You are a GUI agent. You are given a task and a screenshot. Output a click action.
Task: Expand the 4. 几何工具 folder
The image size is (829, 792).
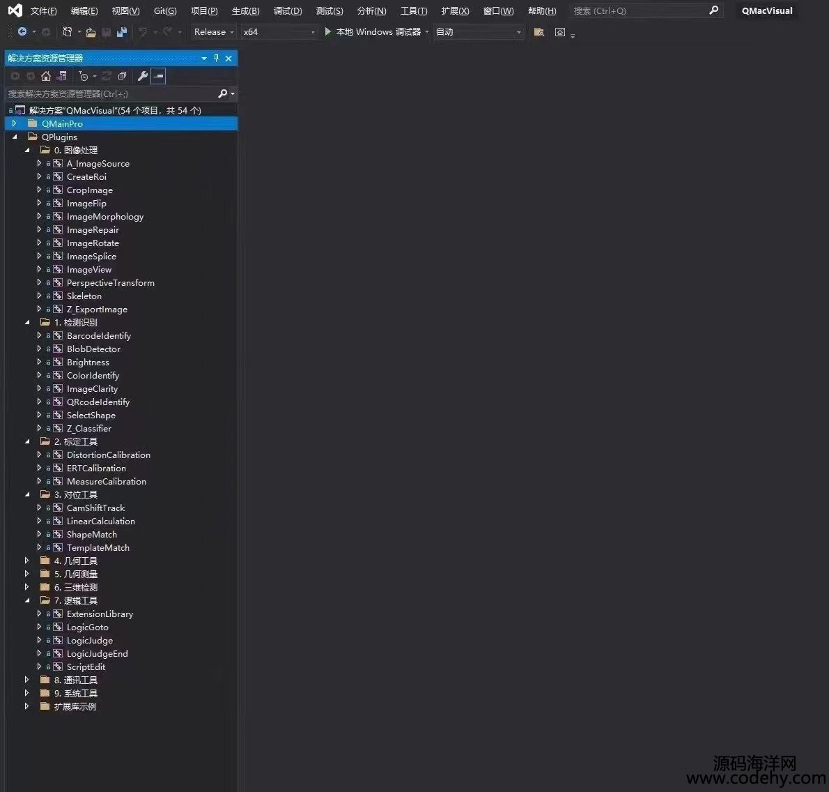(27, 561)
